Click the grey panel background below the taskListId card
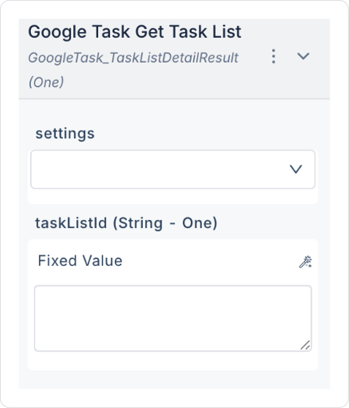Viewport: 349px width, 408px height. pos(173,379)
